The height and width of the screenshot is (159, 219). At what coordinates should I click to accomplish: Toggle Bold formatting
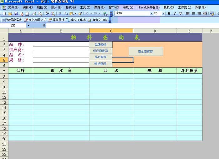(169, 13)
